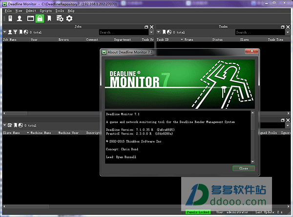This screenshot has height=217, width=293.
Task: Toggle the green panel lock button
Action: click(x=40, y=19)
